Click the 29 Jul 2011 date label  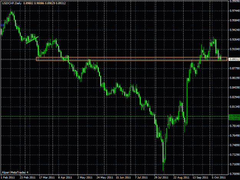pyautogui.click(x=161, y=177)
